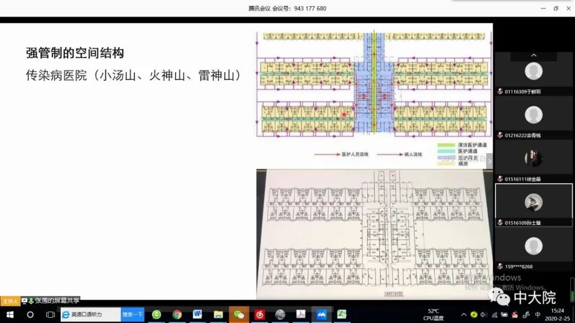Open the green plus tray icon
575x323 pixels.
point(474,314)
